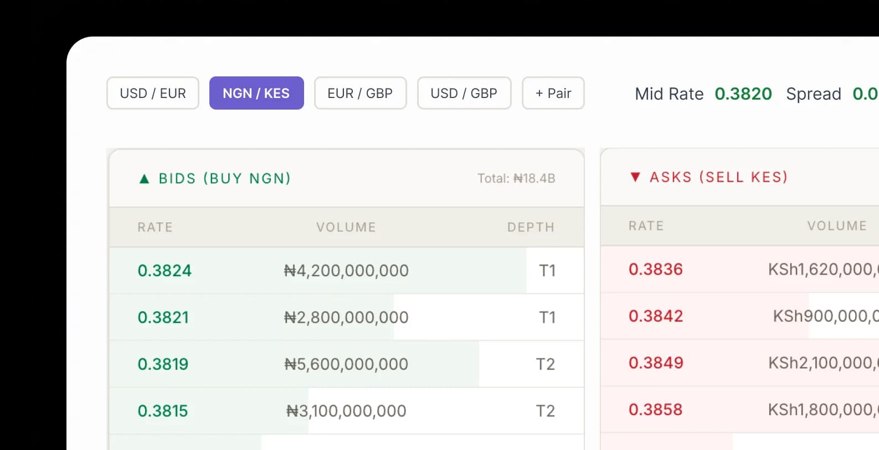Select the NGN / KES pair tab
Screen dimensions: 879x450
[x=256, y=93]
